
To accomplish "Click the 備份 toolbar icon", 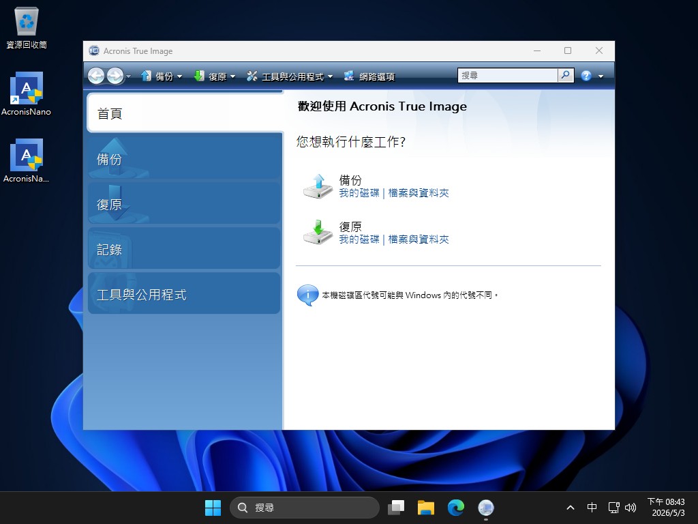I will [x=146, y=76].
